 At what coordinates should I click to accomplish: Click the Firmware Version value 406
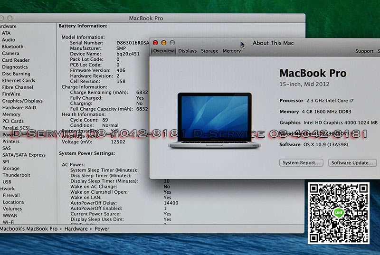point(121,70)
